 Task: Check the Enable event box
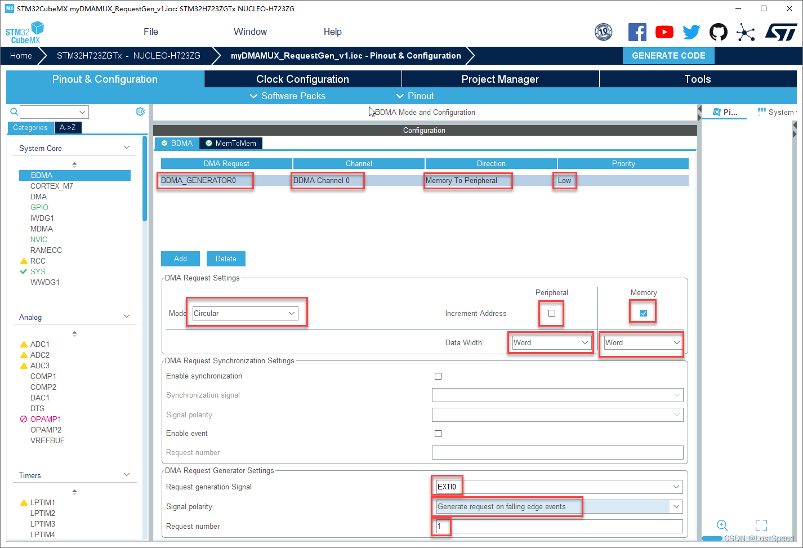pyautogui.click(x=438, y=434)
